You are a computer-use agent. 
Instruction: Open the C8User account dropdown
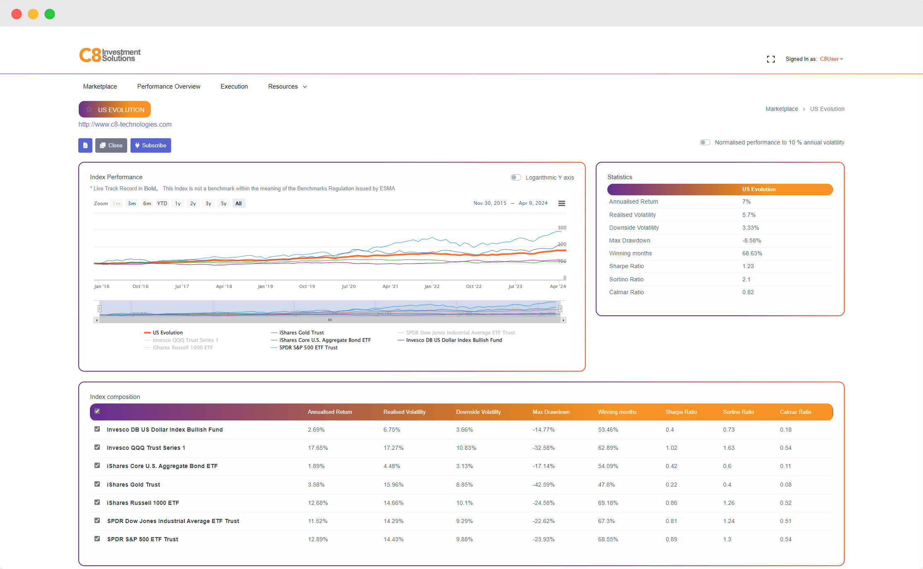click(x=831, y=59)
